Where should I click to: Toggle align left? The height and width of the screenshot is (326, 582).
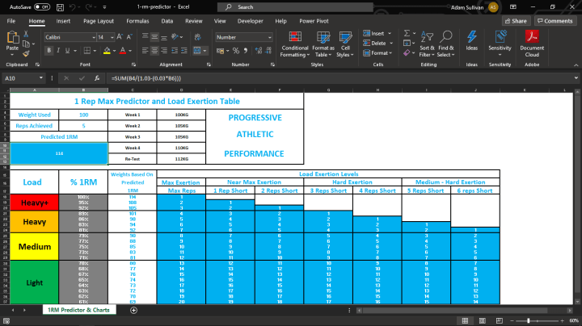point(145,51)
